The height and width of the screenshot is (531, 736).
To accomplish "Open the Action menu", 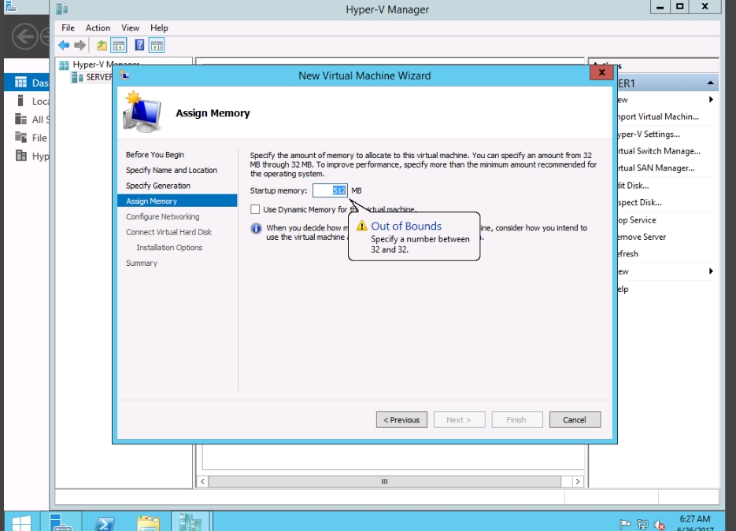I will pos(98,28).
